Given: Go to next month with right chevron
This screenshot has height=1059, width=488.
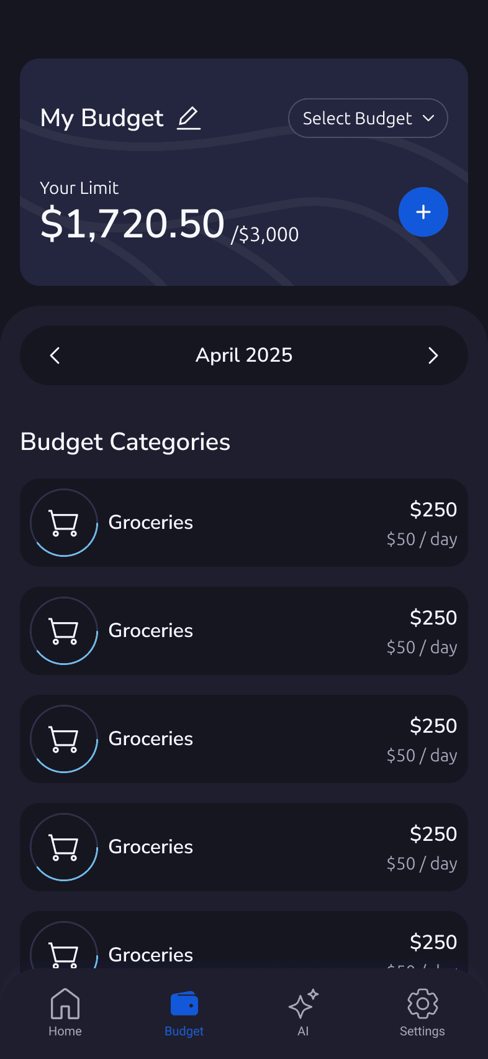Looking at the screenshot, I should [433, 355].
